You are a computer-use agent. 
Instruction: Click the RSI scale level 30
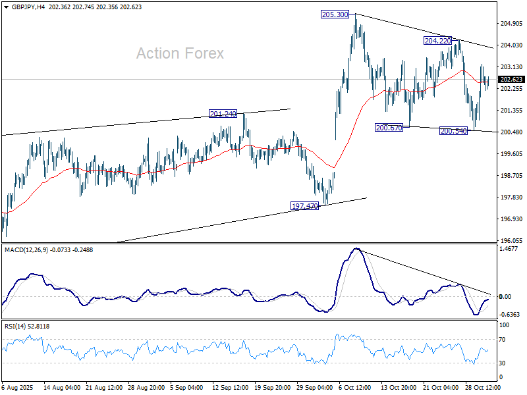[x=502, y=363]
